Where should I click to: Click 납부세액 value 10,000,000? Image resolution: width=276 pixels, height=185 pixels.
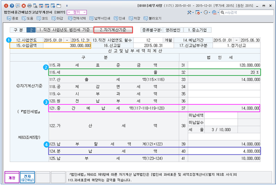coord(224,158)
